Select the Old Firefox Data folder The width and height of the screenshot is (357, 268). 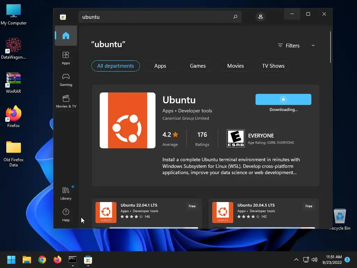pos(14,154)
